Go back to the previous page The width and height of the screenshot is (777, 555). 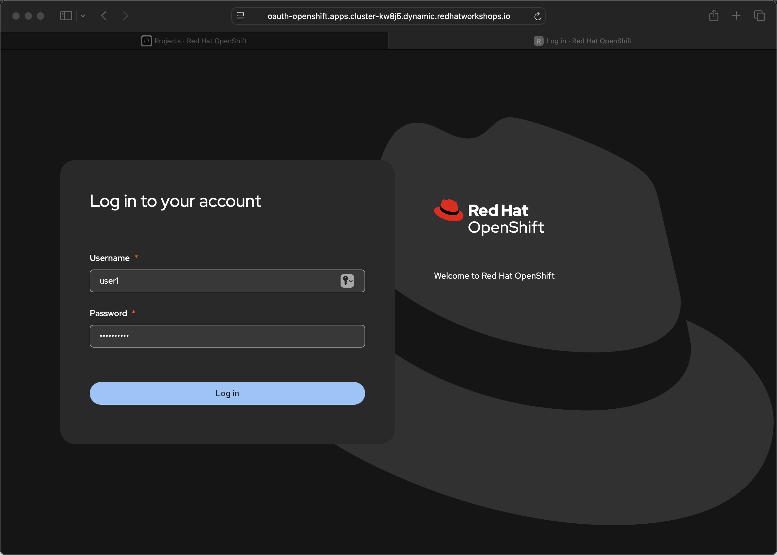point(104,16)
